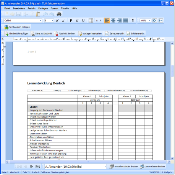
Task: Show paragraph marks with pilcrow icon
Action: pos(133,21)
